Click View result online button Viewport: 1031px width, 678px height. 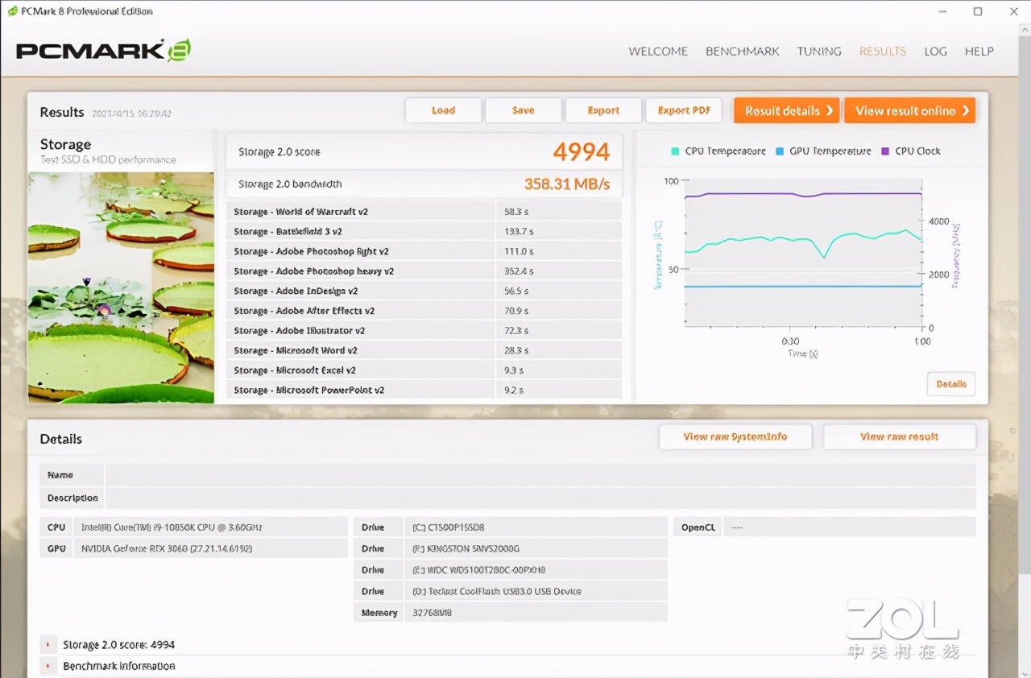tap(909, 111)
